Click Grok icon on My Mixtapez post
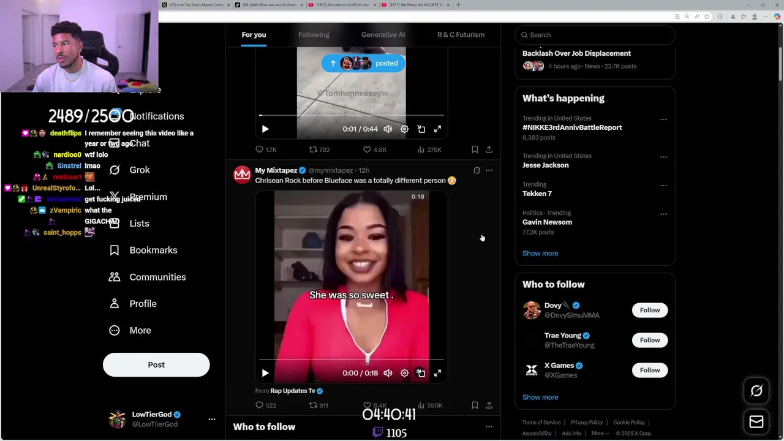 tap(477, 170)
